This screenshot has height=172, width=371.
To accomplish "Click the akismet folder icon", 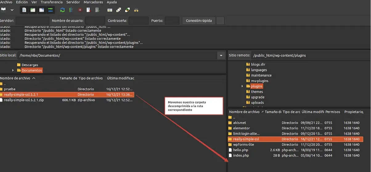I will (x=230, y=123).
